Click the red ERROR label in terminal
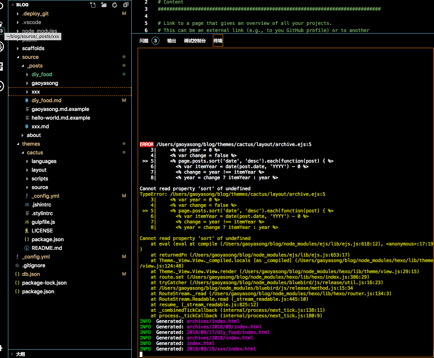Screen dimensions: 434x358 click(x=146, y=144)
